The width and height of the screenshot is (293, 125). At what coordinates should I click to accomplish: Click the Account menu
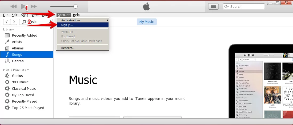coord(64,15)
